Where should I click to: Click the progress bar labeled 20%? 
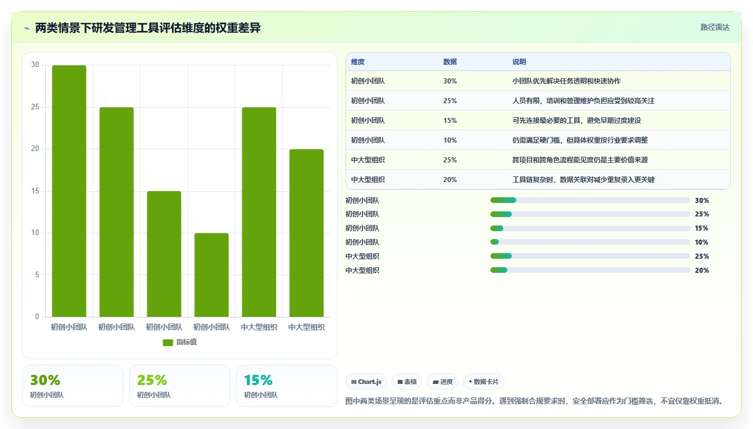[x=590, y=270]
